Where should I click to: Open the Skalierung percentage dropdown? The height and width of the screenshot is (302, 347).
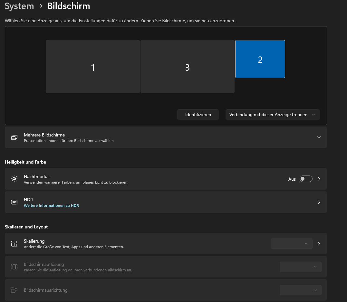coord(292,244)
